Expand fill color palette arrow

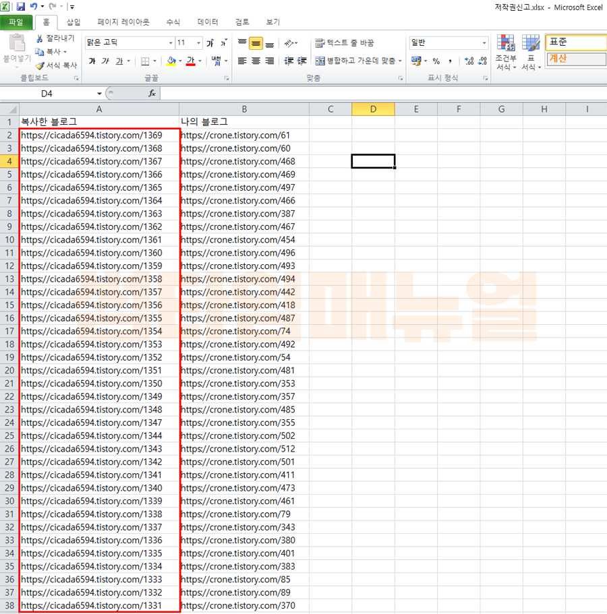[x=180, y=61]
